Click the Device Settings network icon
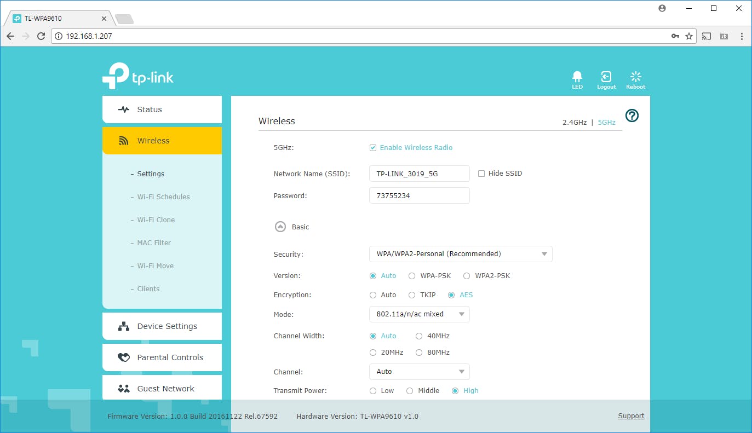Viewport: 752px width, 433px height. (x=124, y=326)
